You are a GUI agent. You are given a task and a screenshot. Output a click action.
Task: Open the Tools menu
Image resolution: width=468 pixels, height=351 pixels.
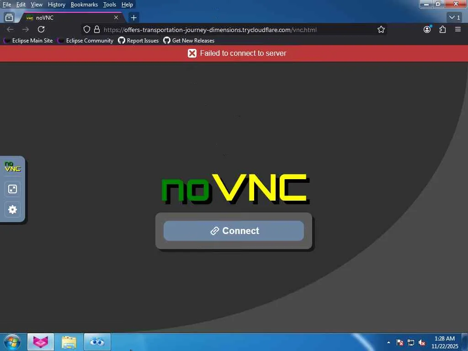(x=110, y=5)
